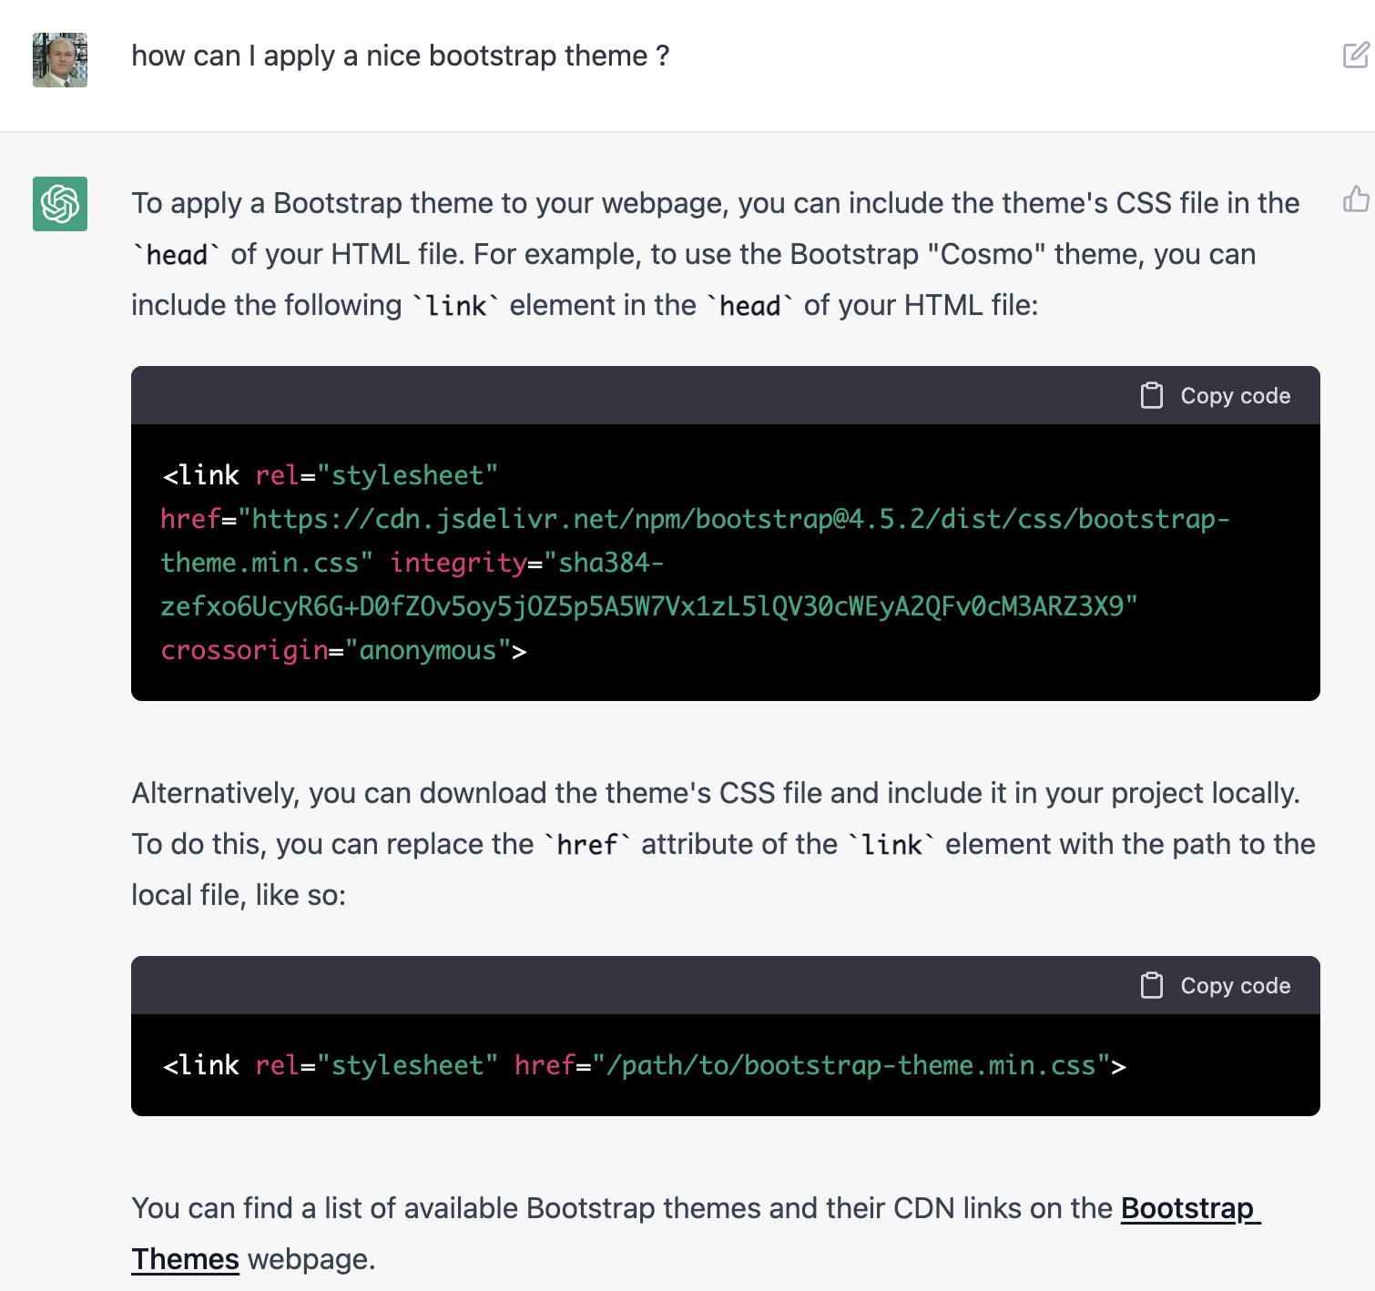
Task: Open the Bootstrap Themes link
Action: pos(1189,1209)
